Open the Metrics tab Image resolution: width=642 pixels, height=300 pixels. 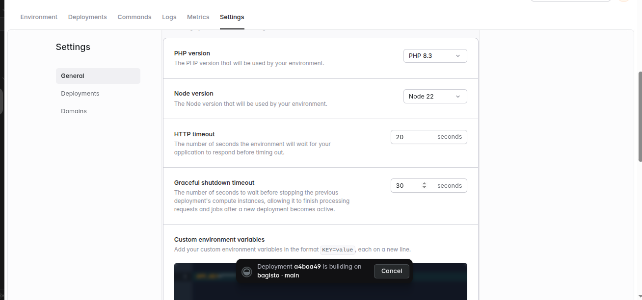pyautogui.click(x=198, y=17)
